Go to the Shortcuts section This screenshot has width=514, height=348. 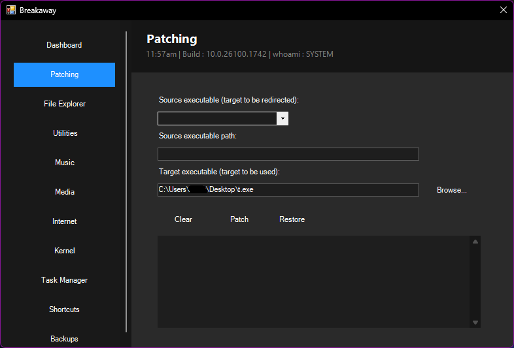[64, 309]
